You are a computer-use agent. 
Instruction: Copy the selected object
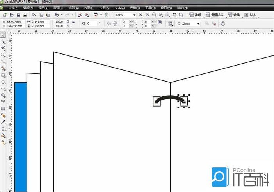point(41,15)
